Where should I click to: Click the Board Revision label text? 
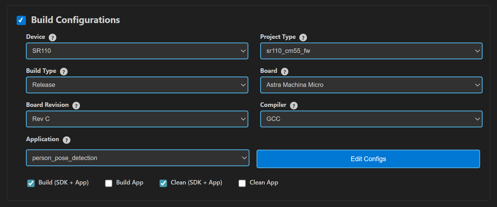click(x=47, y=105)
